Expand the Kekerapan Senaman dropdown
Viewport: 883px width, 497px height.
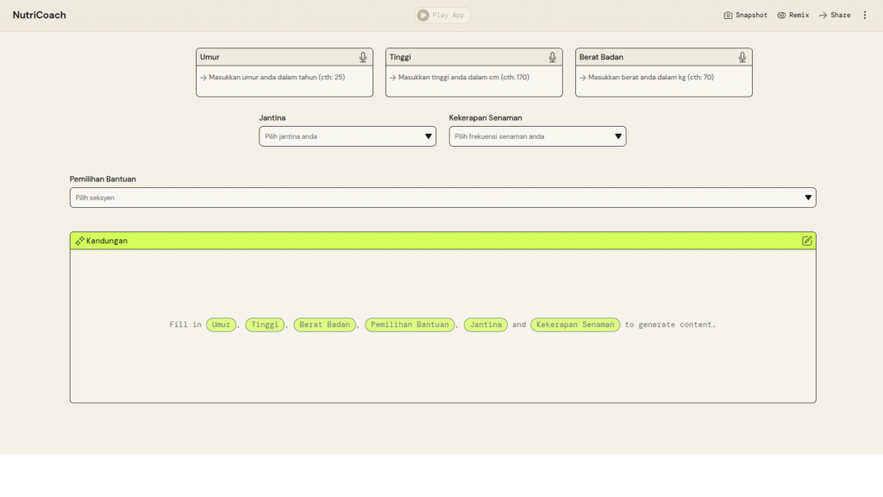click(537, 136)
